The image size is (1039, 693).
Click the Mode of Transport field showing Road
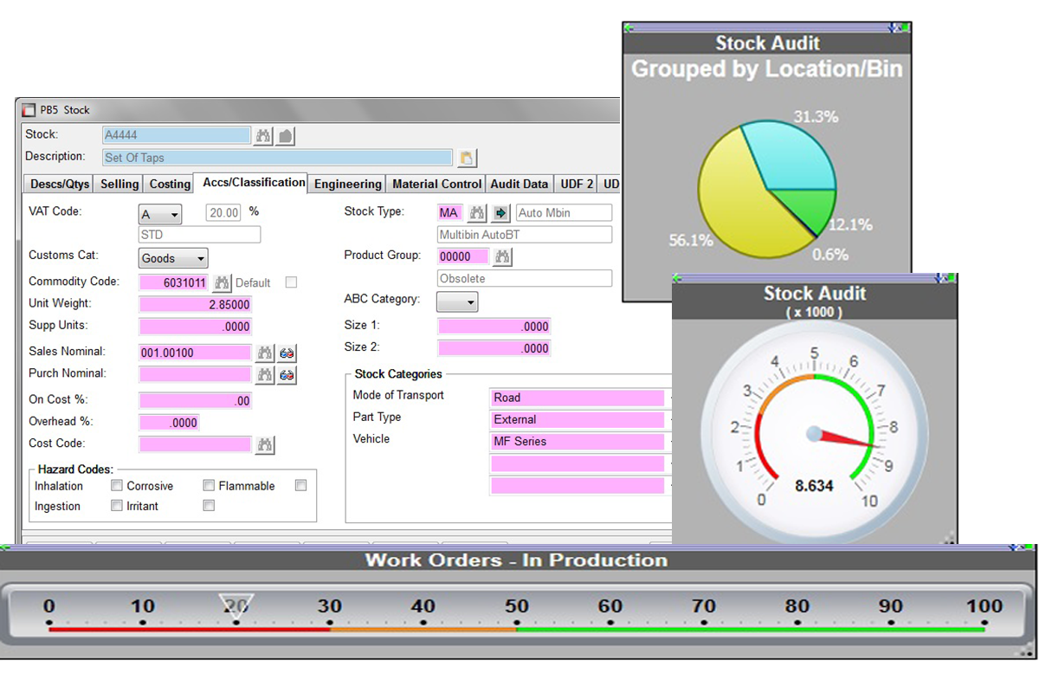[578, 398]
